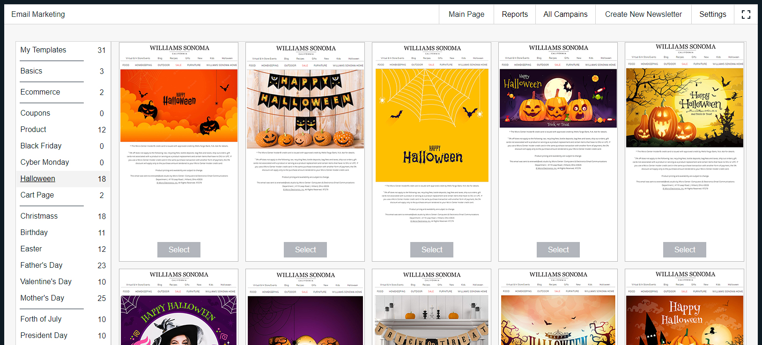Open the Reports menu item

(515, 15)
